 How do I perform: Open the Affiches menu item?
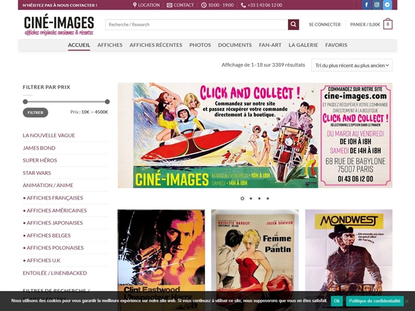[110, 45]
